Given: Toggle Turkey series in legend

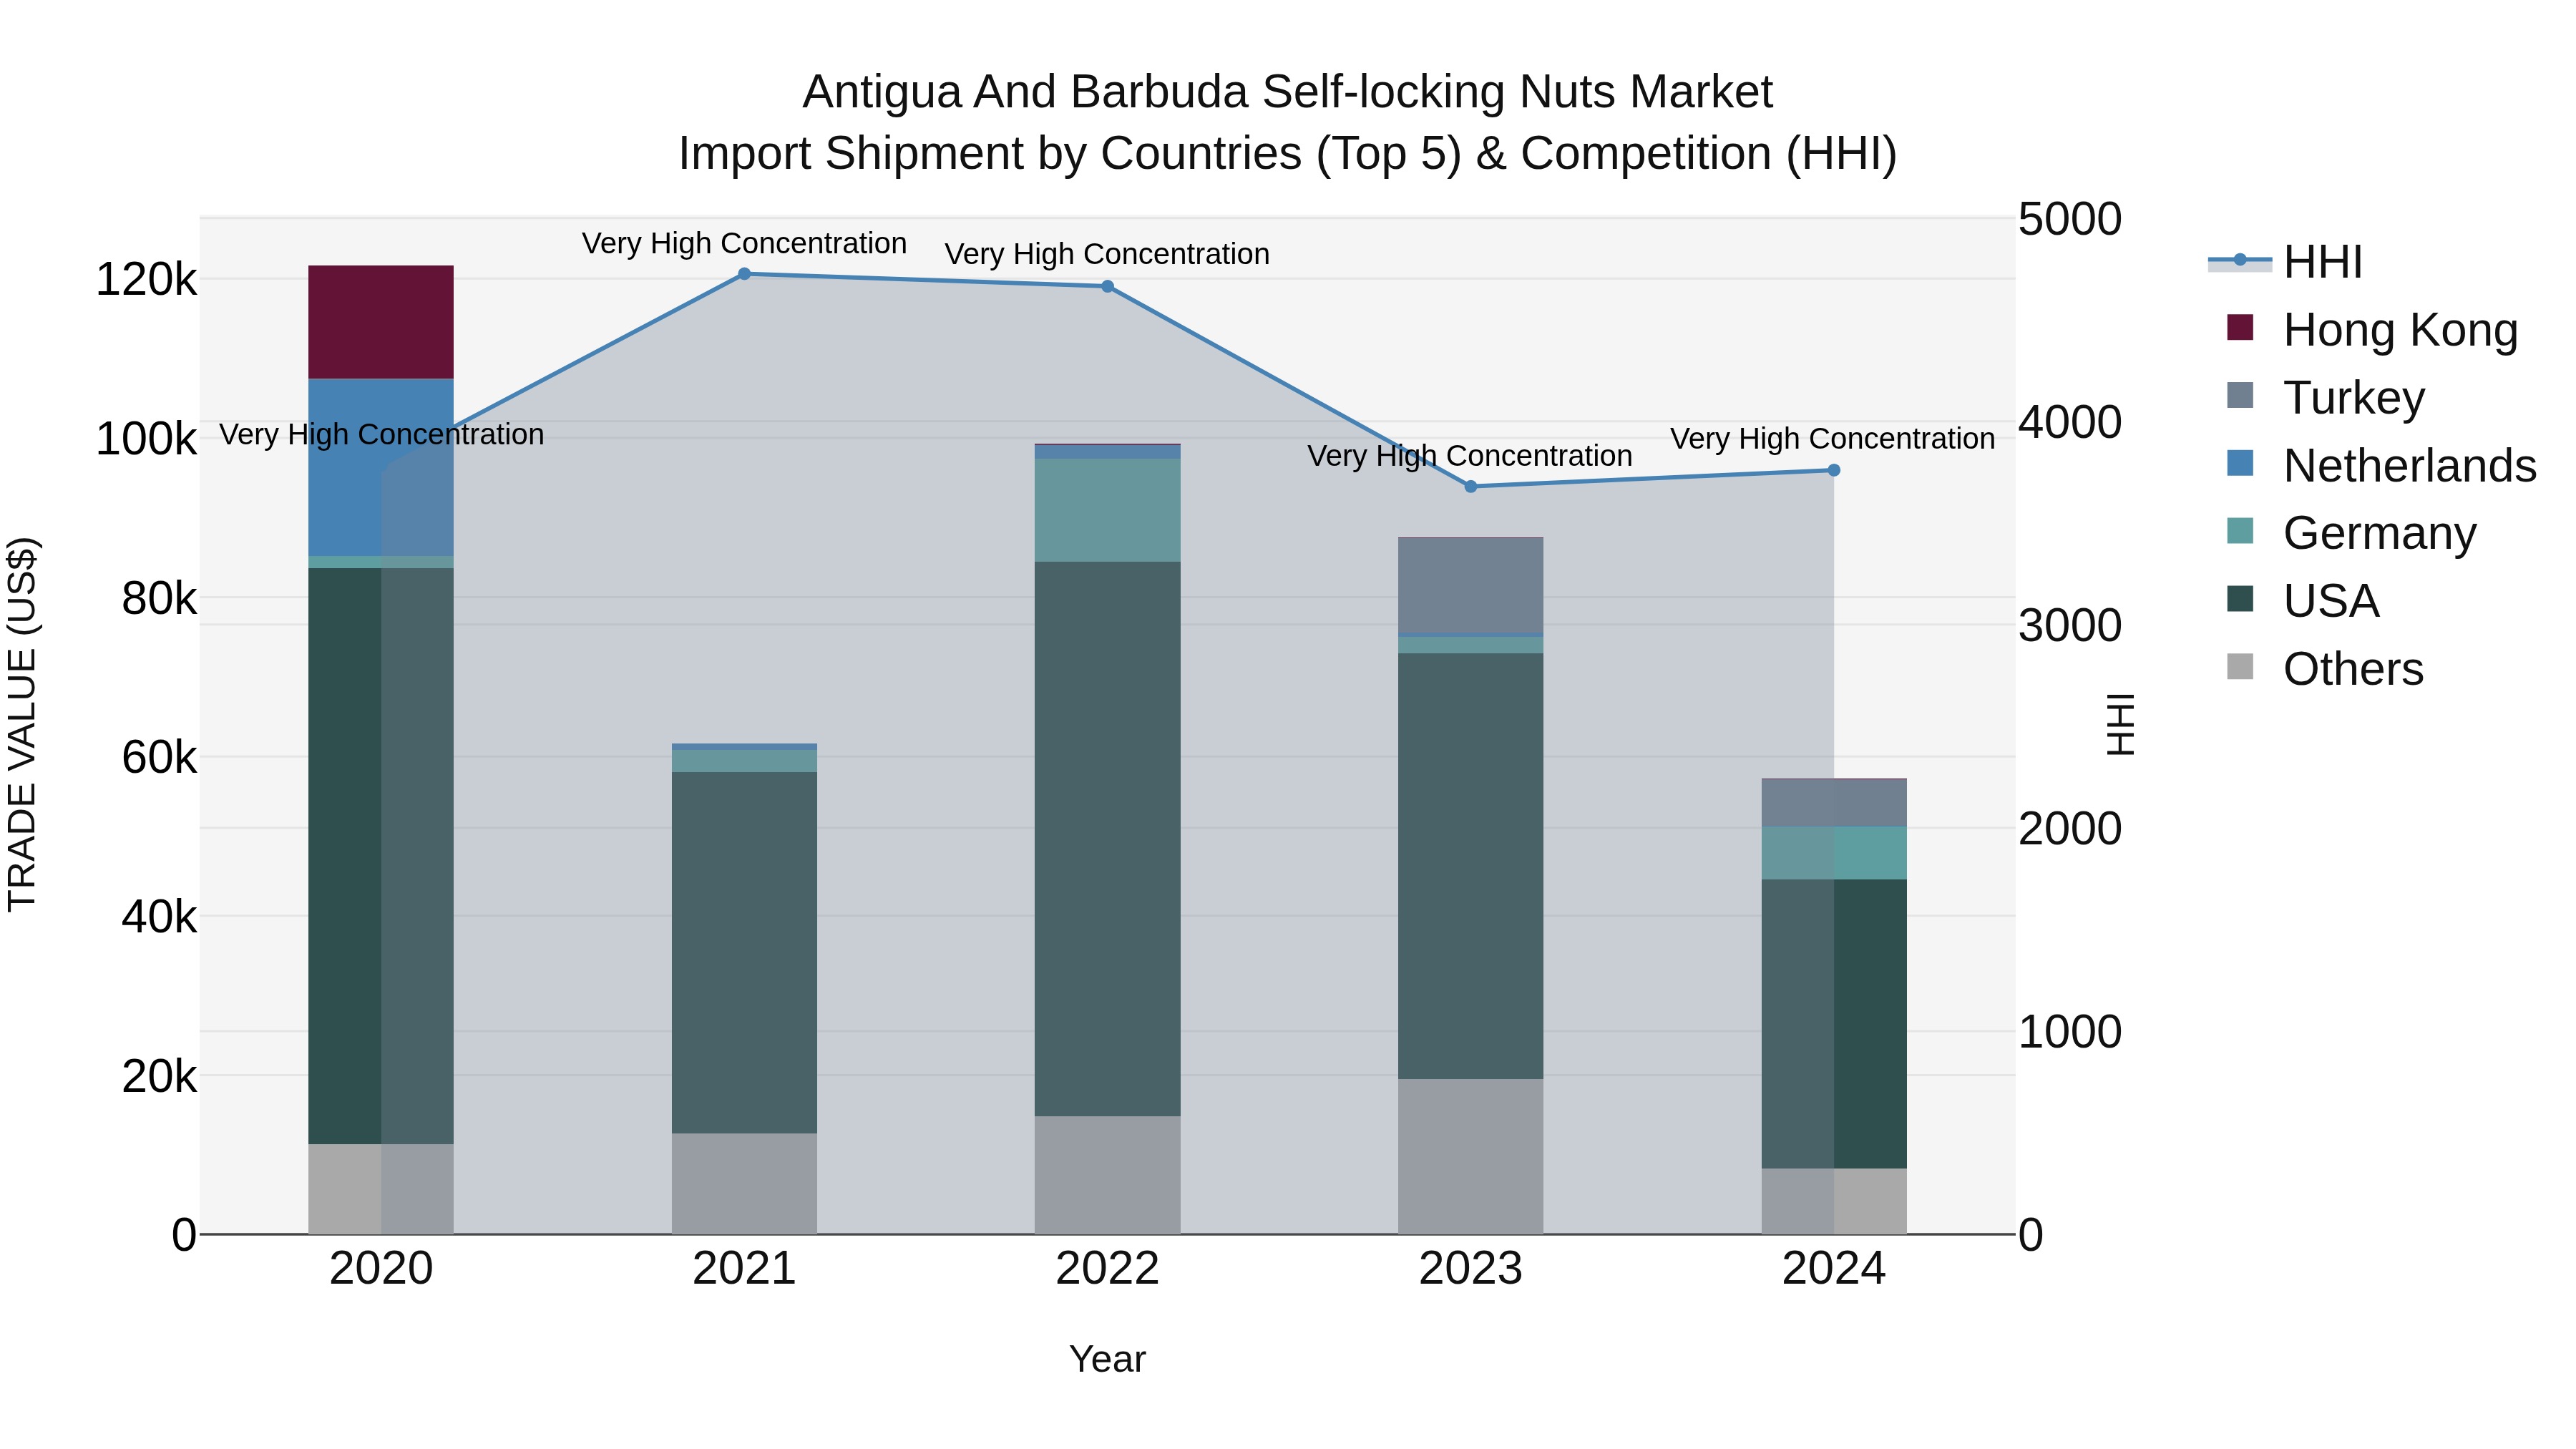Looking at the screenshot, I should [x=2326, y=397].
